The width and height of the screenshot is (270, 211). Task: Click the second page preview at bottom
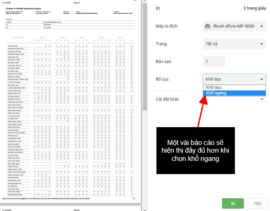click(x=70, y=209)
